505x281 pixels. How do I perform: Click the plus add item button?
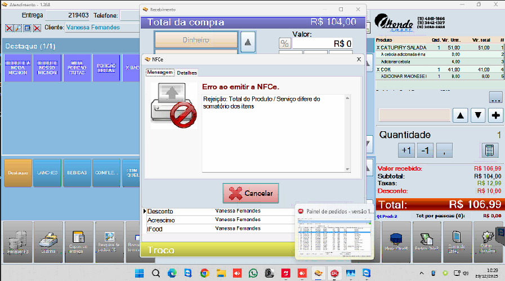point(495,115)
